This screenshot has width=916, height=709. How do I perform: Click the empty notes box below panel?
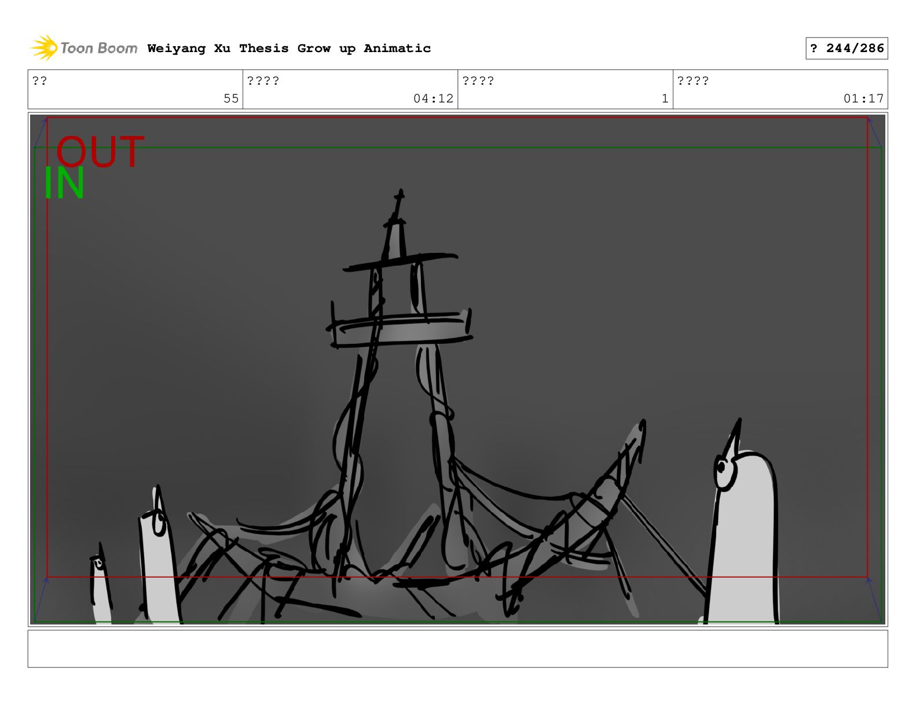point(457,649)
